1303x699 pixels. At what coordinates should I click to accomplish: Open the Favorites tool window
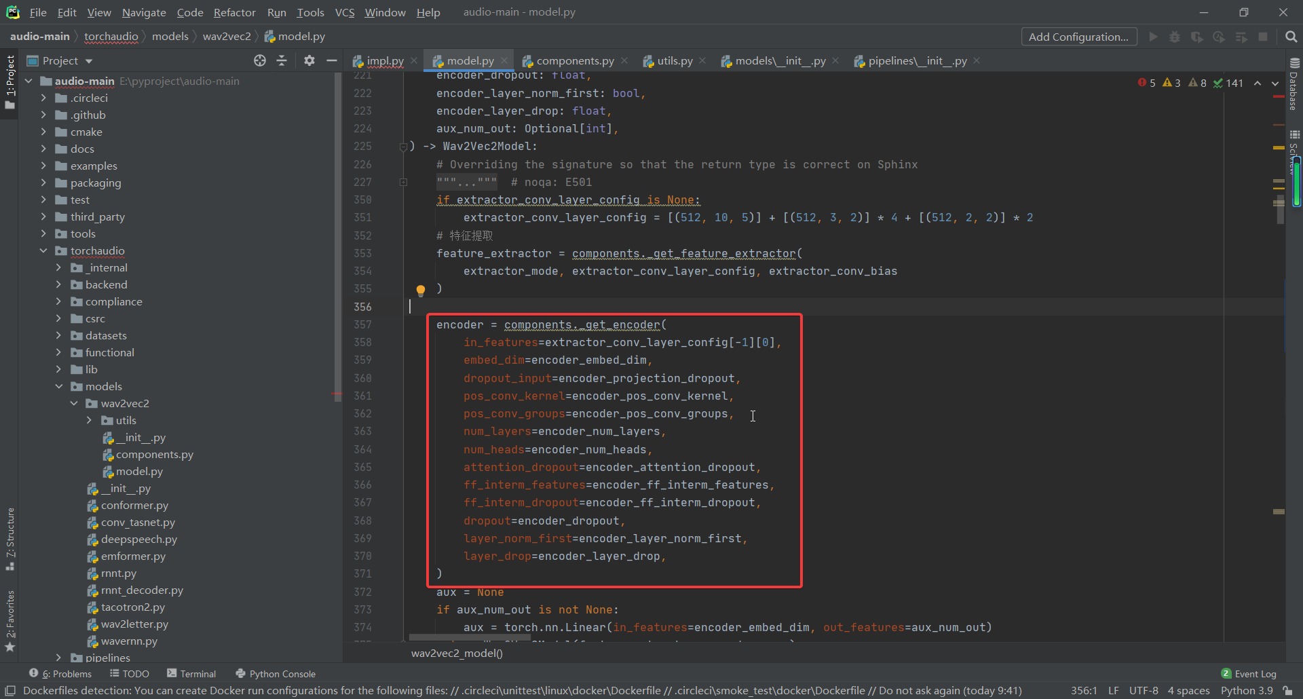click(10, 620)
